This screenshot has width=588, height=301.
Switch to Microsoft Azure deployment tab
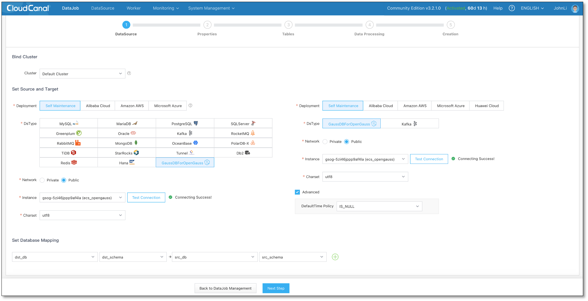pos(168,106)
